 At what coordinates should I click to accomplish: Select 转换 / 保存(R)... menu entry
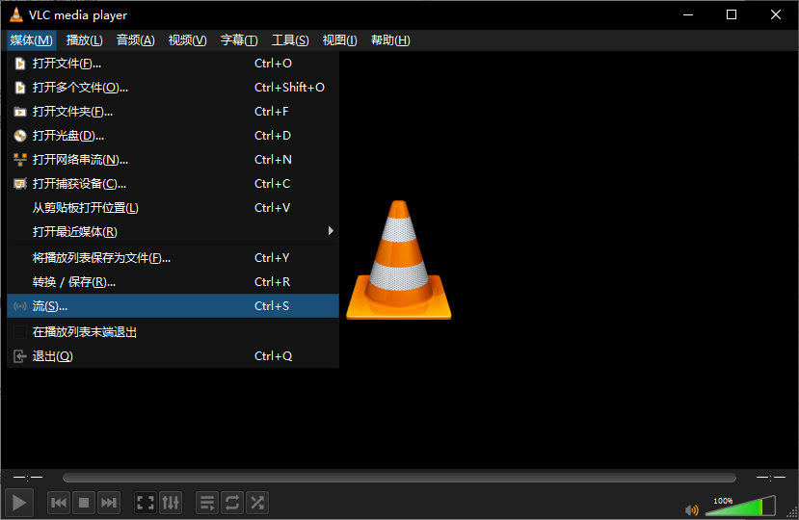click(x=74, y=282)
